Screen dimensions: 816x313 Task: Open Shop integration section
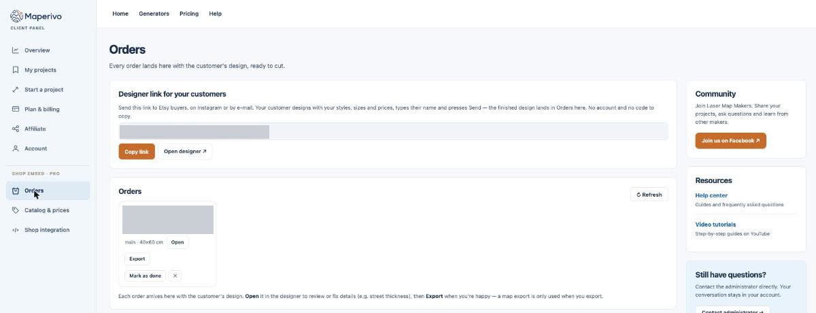(48, 230)
